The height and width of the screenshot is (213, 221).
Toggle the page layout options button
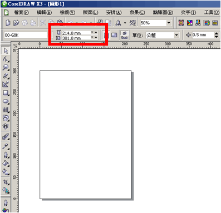point(124,35)
